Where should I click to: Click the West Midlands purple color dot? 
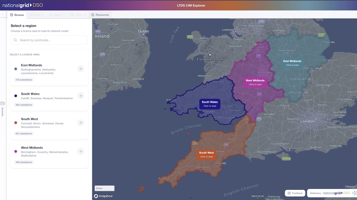tap(16, 151)
